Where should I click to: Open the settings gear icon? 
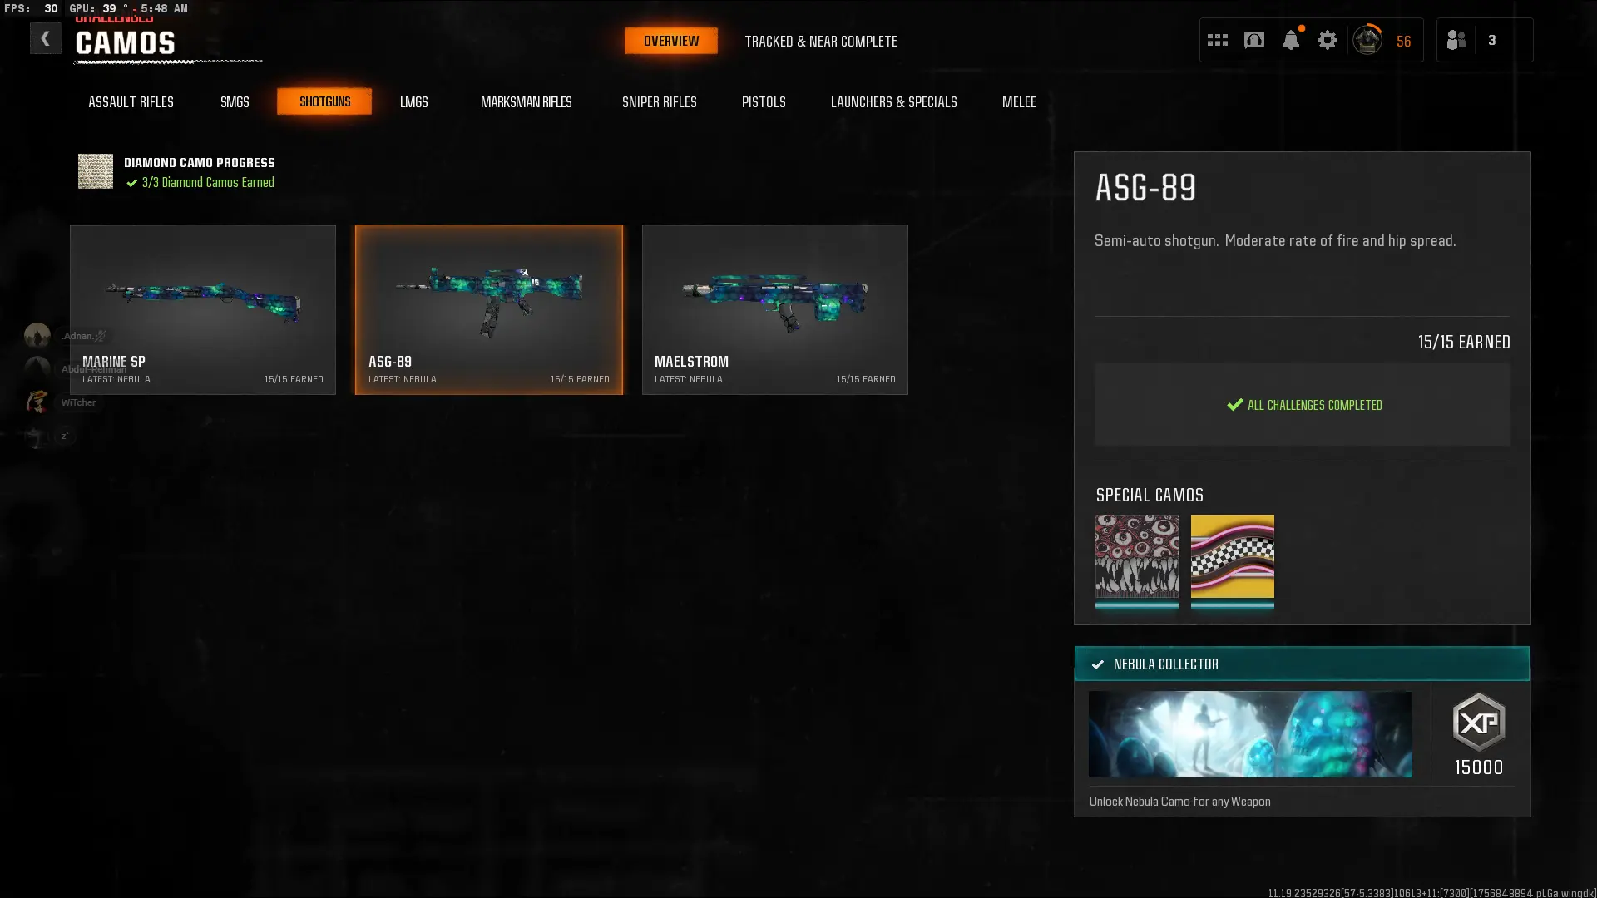1327,40
